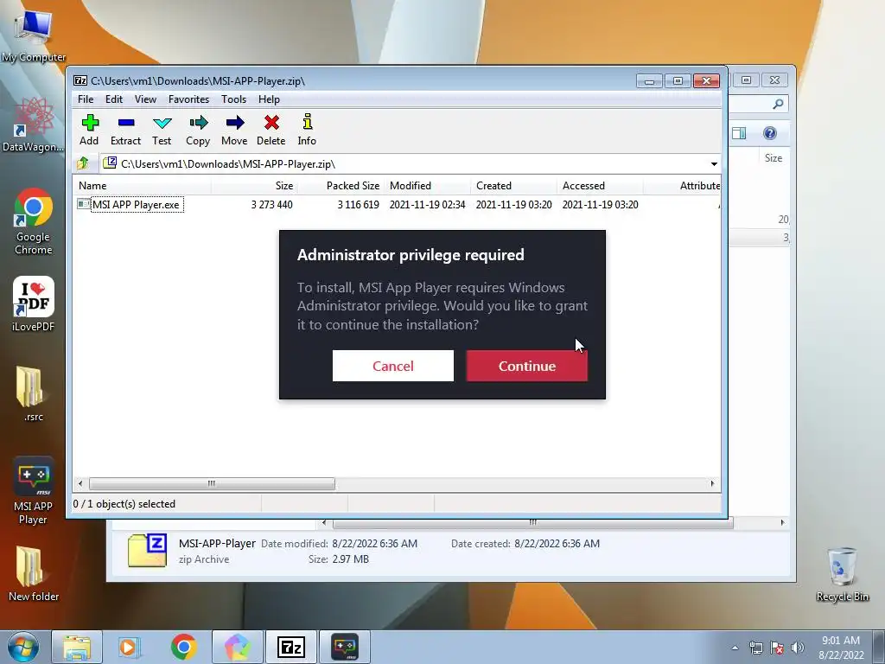This screenshot has height=664, width=885.
Task: Switch to 7-Zip taskbar button
Action: [x=291, y=647]
